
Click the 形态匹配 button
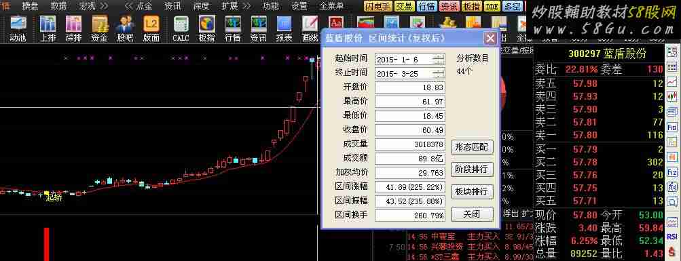[472, 147]
